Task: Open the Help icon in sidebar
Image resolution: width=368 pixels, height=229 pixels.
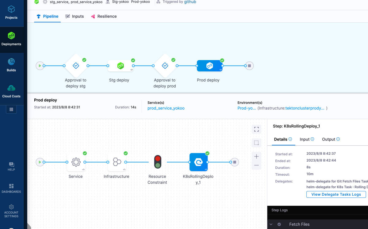Action: (11, 167)
